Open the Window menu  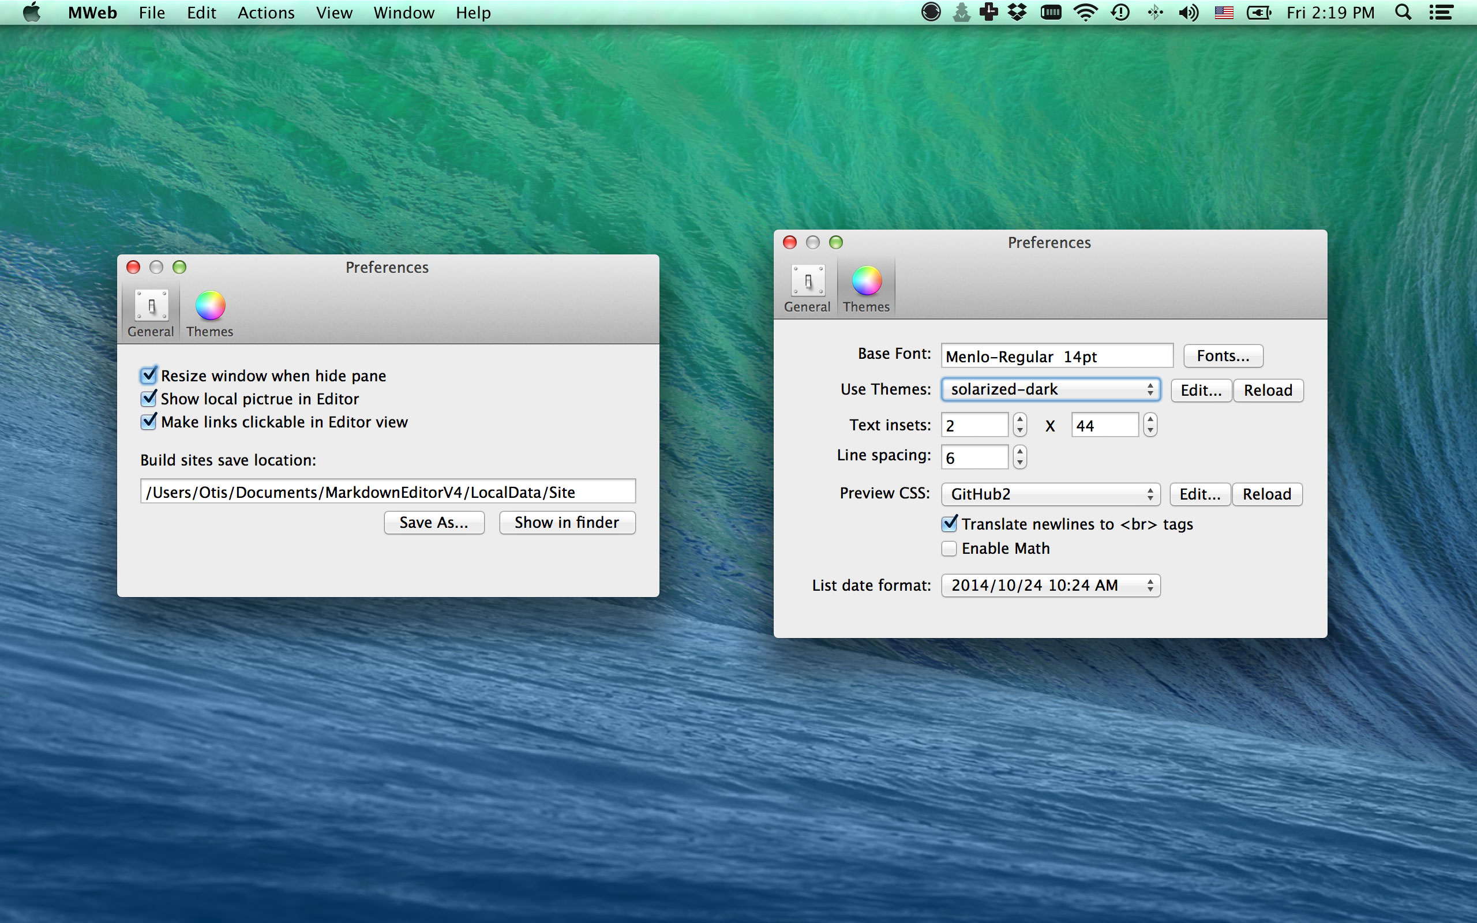tap(403, 12)
